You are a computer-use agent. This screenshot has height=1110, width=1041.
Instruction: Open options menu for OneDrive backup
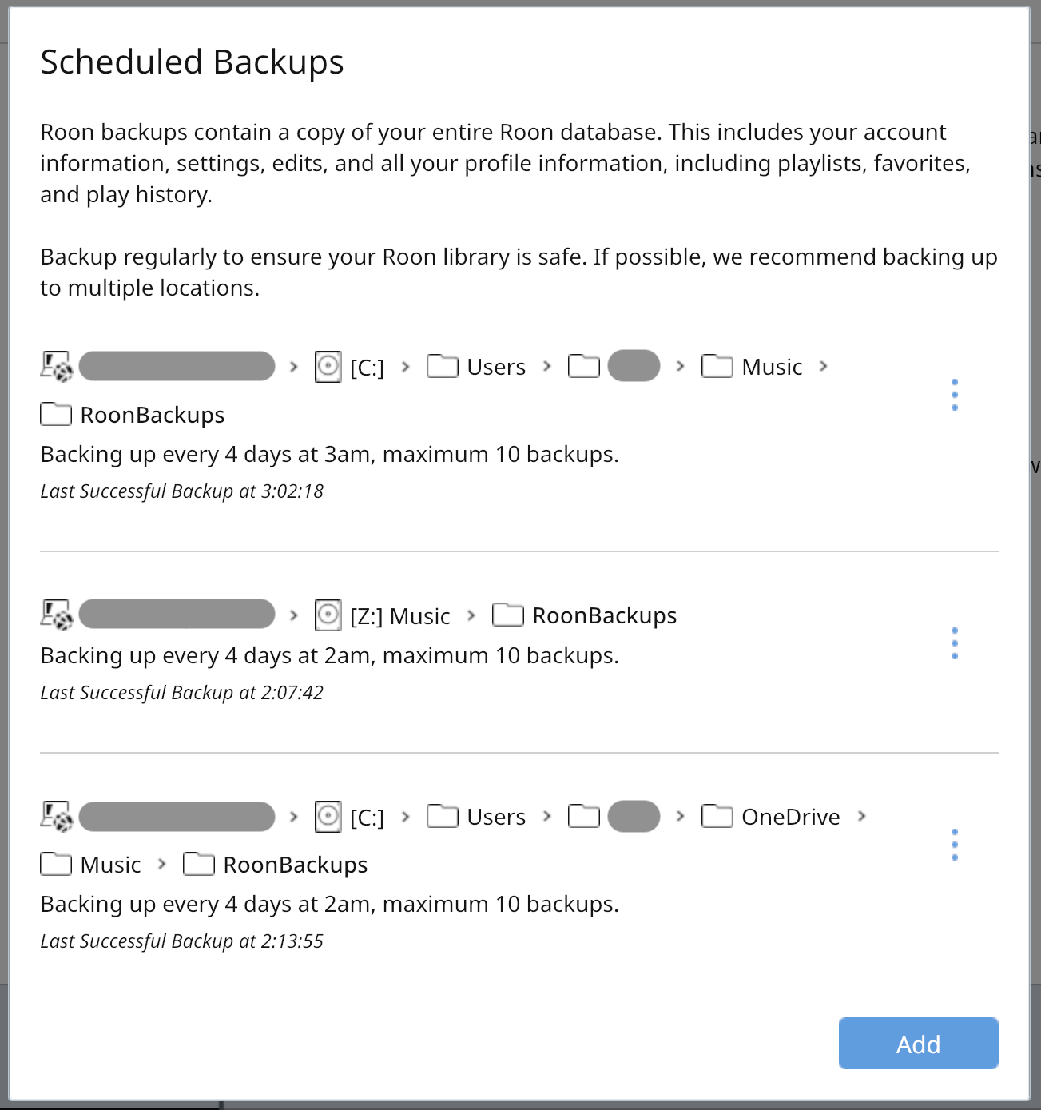[954, 845]
